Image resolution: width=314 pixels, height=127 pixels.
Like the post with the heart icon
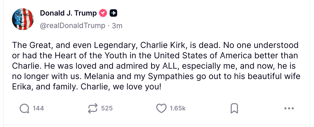pos(161,108)
